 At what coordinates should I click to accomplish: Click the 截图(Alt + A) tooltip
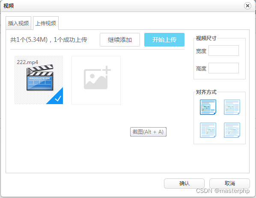tap(148, 132)
